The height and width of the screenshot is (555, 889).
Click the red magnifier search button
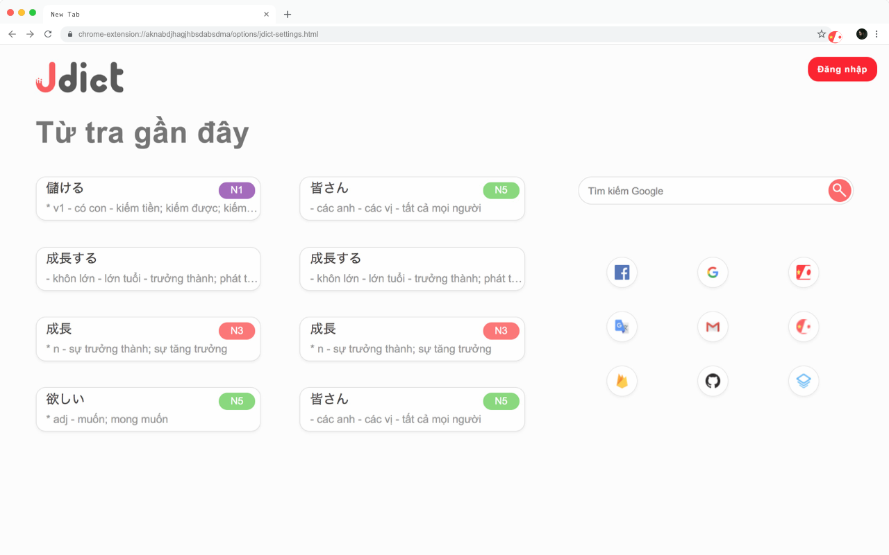pos(840,191)
